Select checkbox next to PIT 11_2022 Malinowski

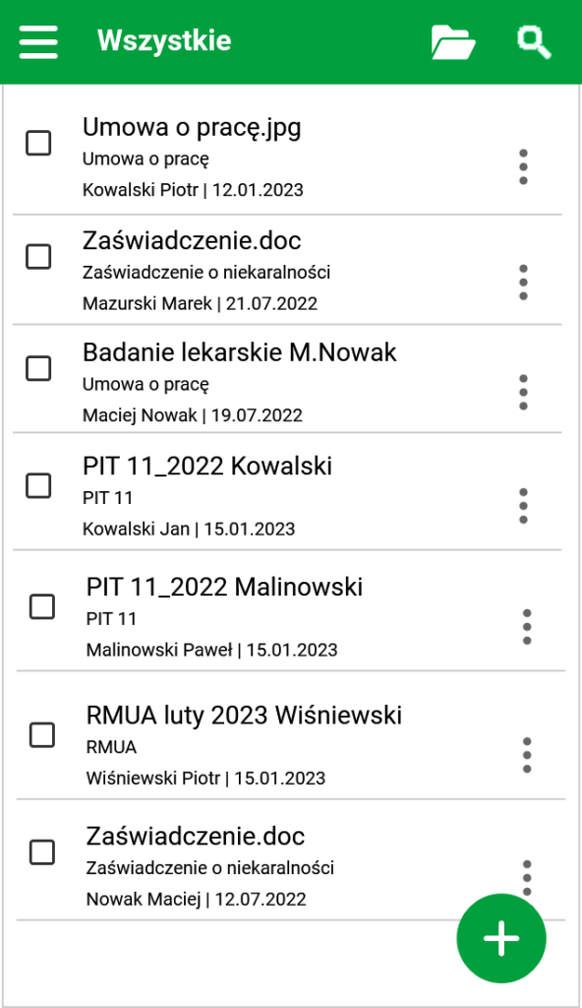tap(41, 607)
